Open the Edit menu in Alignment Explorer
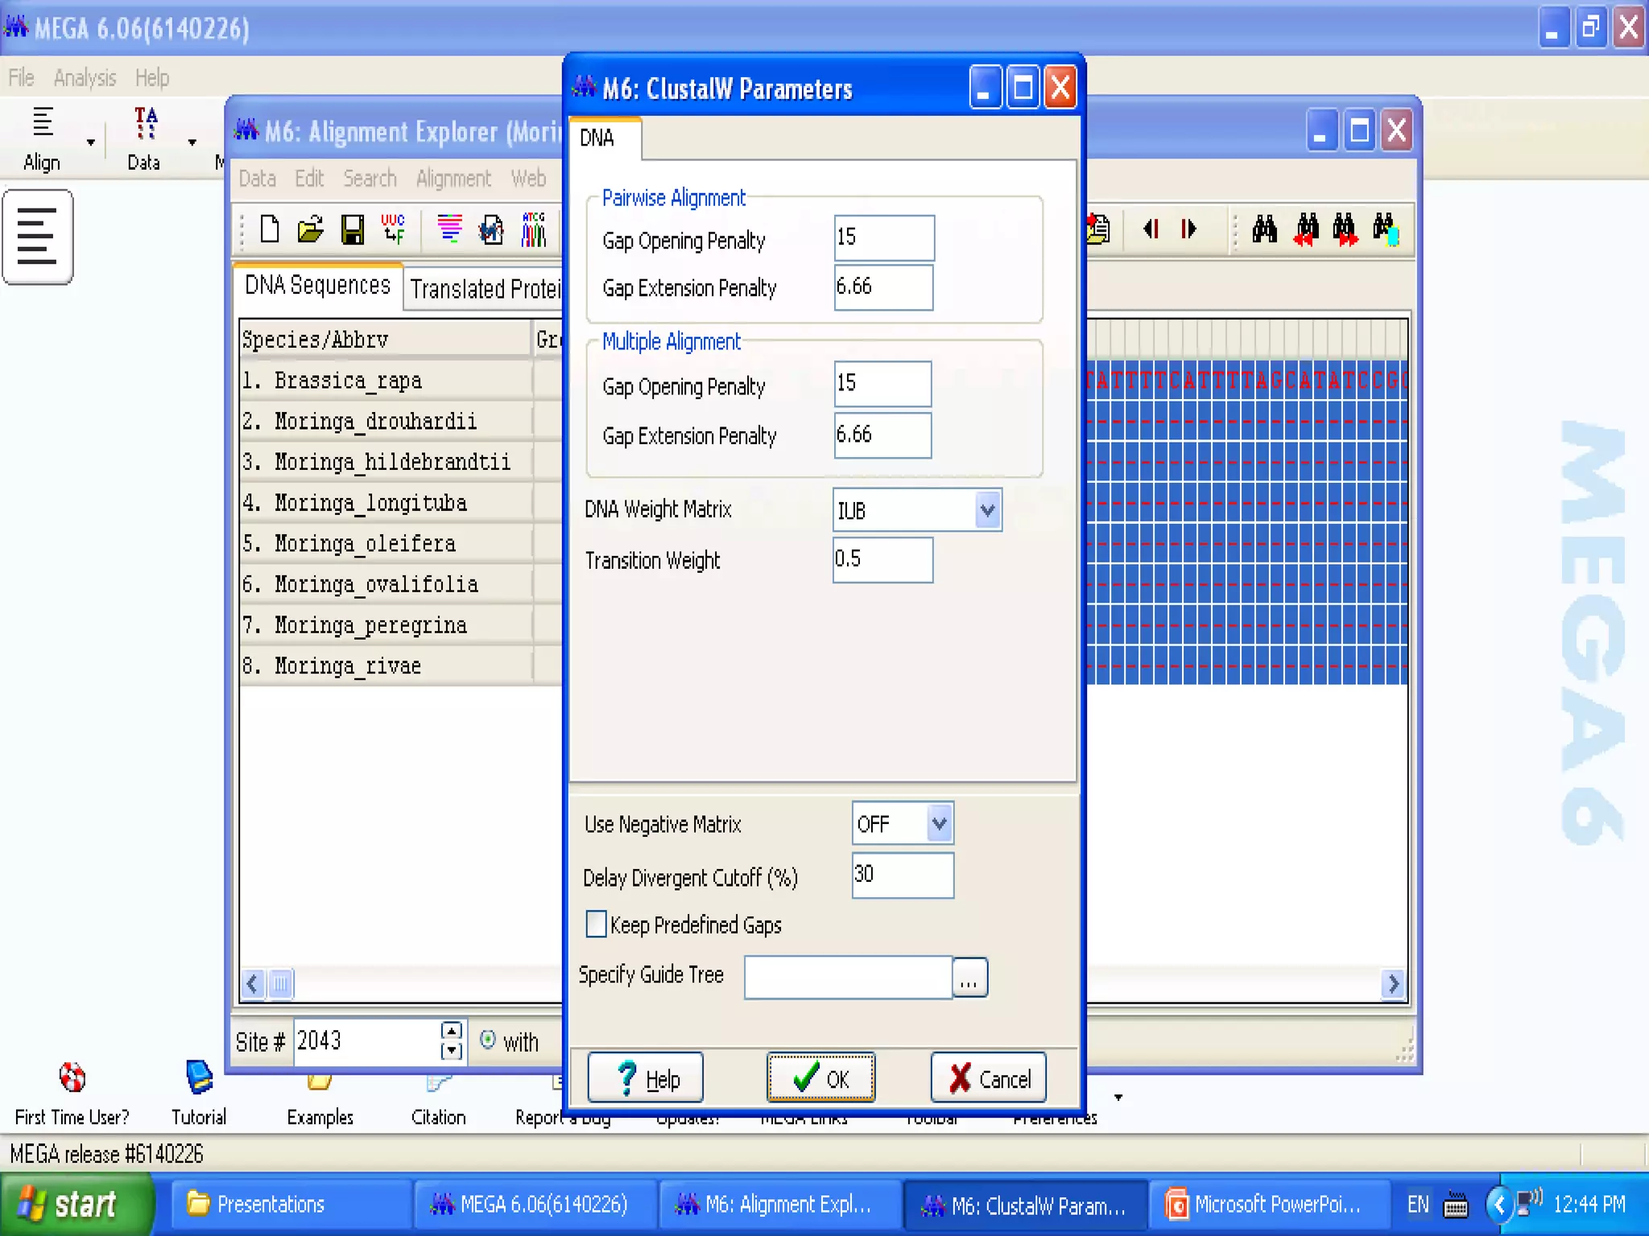 coord(309,179)
